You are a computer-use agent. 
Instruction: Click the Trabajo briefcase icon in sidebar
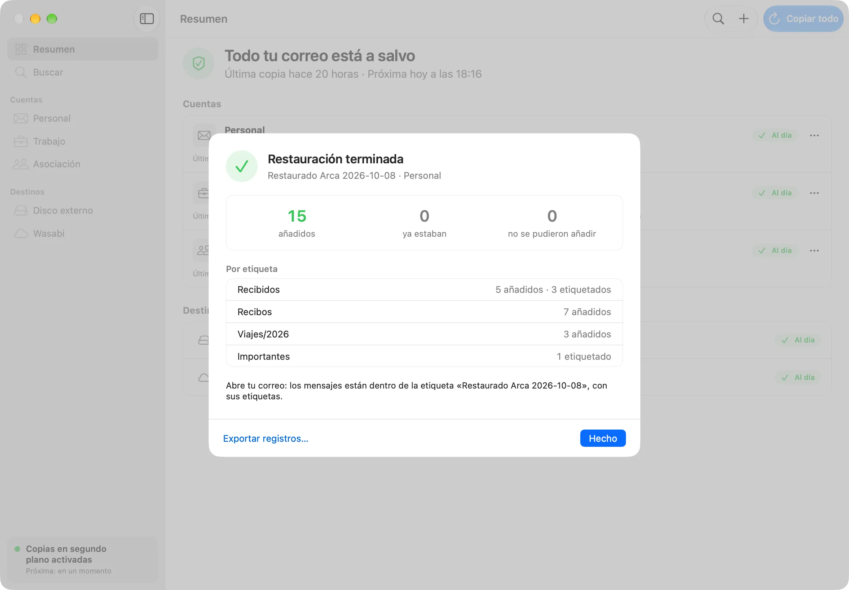(x=21, y=141)
